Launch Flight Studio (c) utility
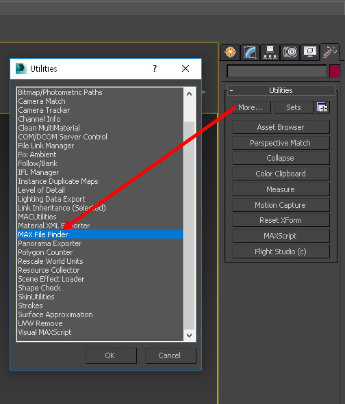 click(281, 252)
